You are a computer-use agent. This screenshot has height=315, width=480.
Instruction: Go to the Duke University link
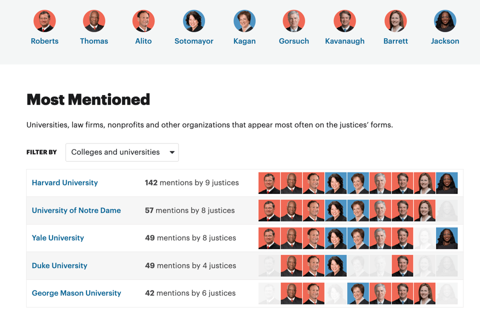click(x=59, y=265)
